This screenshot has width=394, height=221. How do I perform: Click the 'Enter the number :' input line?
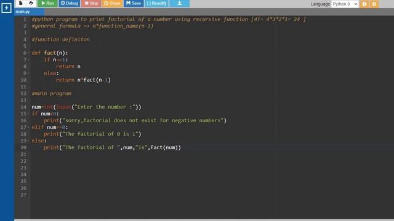tap(86, 107)
